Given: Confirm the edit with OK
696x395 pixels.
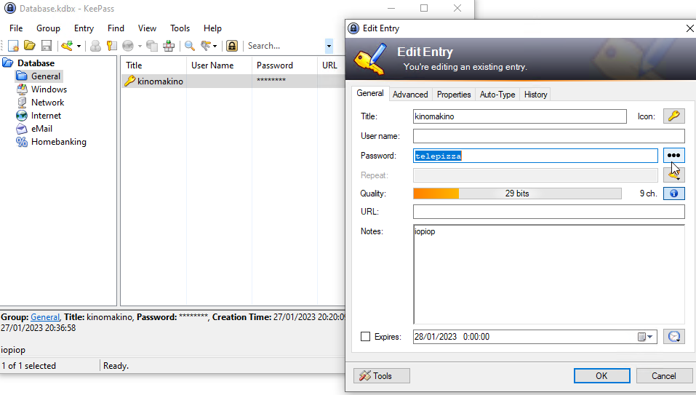Looking at the screenshot, I should [x=601, y=376].
